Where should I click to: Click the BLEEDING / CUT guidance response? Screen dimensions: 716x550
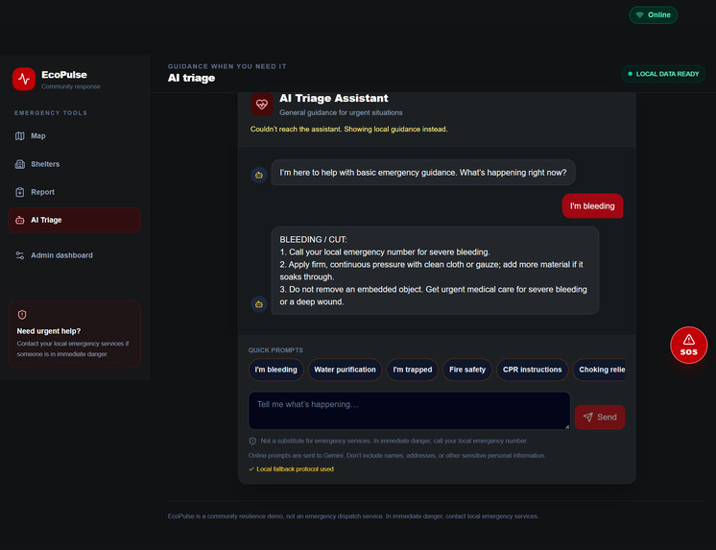(x=435, y=271)
